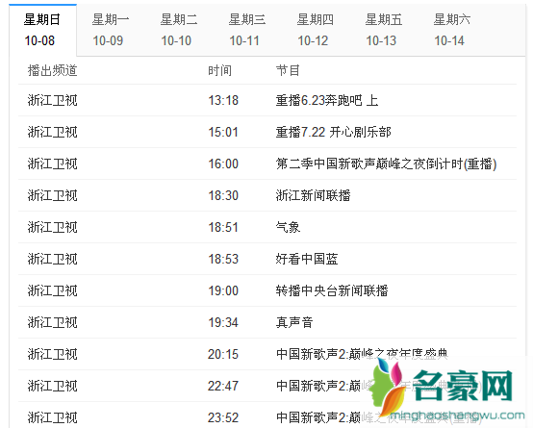Image resolution: width=533 pixels, height=428 pixels.
Task: Click the 18:51 time cell
Action: 223,227
